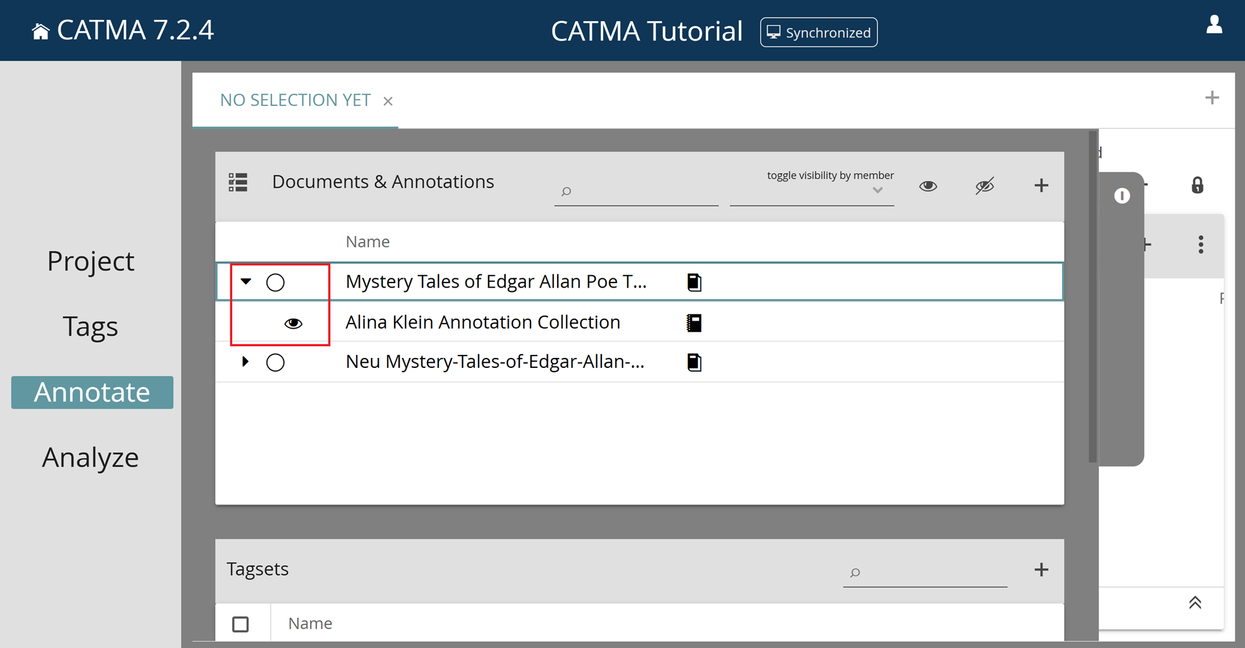Type in the Documents search field
This screenshot has width=1245, height=648.
[635, 192]
